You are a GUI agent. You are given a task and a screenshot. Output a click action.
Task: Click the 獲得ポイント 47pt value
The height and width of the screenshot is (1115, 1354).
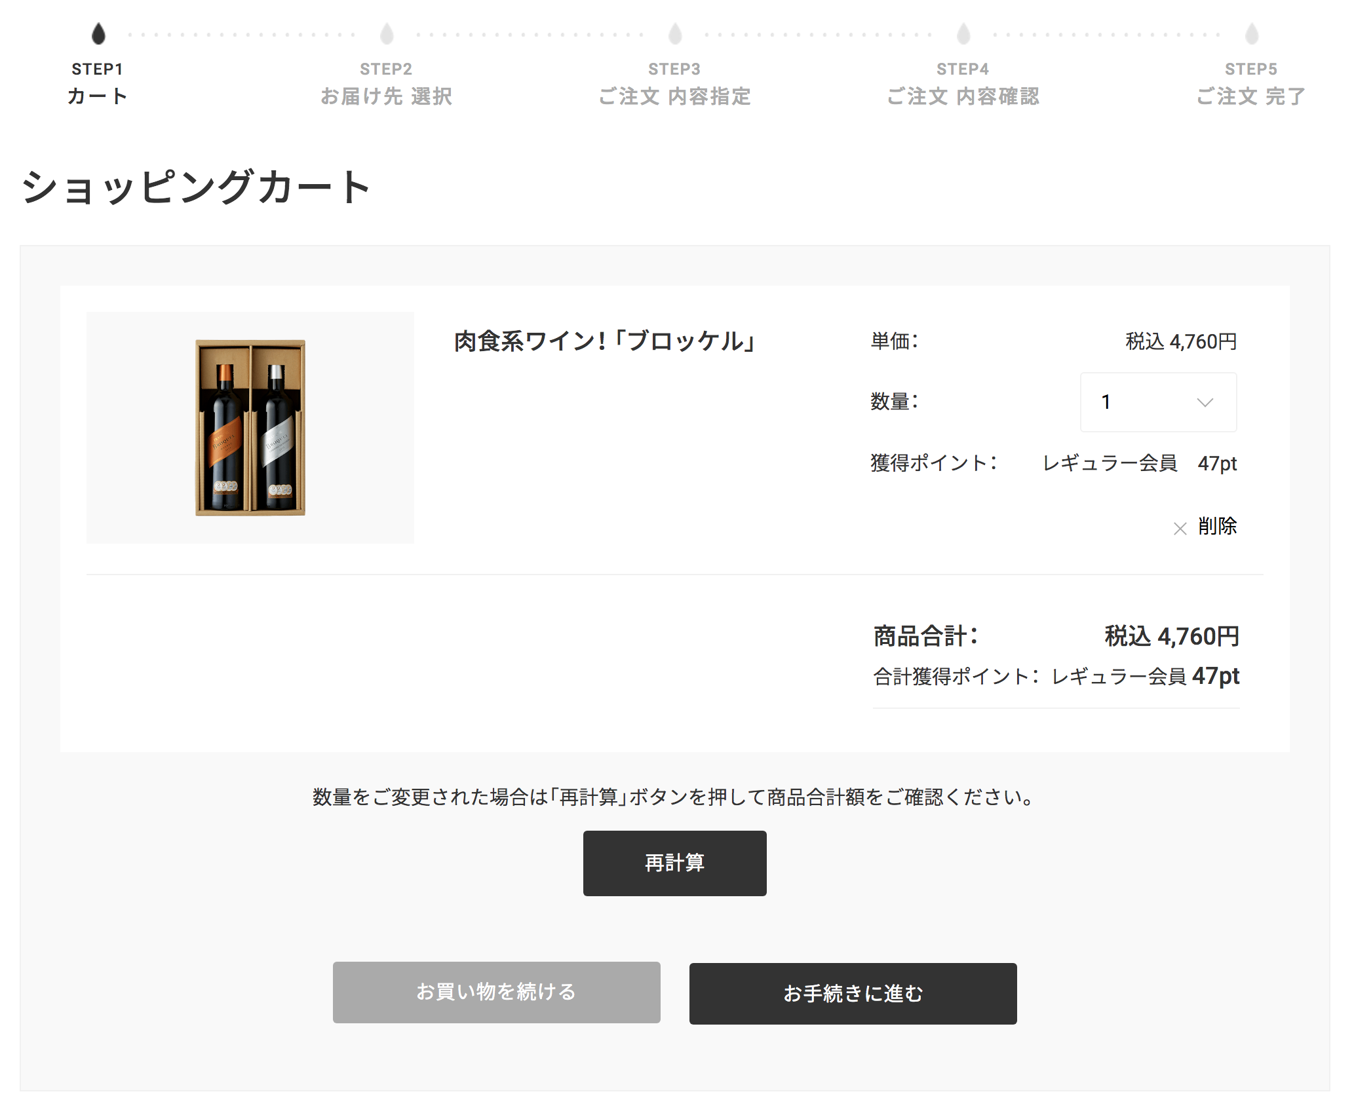coord(1217,463)
